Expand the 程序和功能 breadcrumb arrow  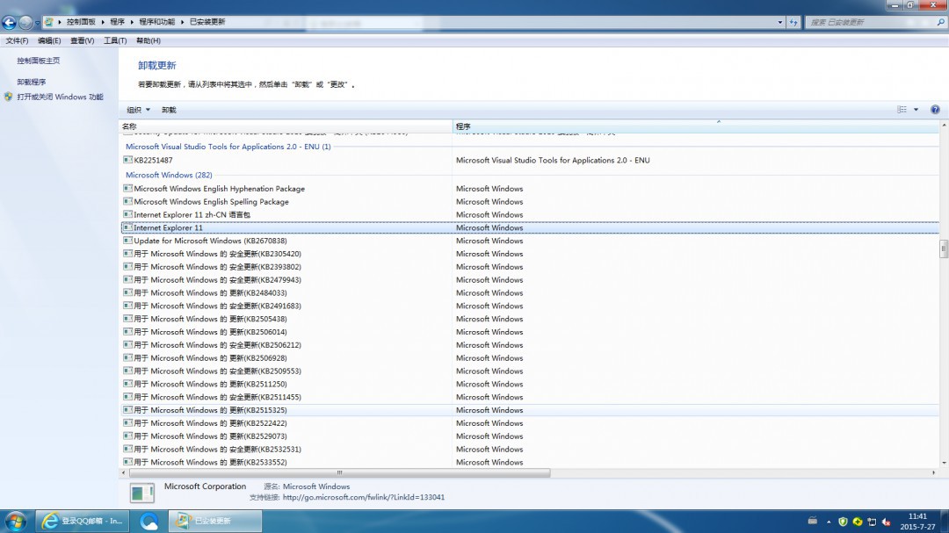click(182, 22)
